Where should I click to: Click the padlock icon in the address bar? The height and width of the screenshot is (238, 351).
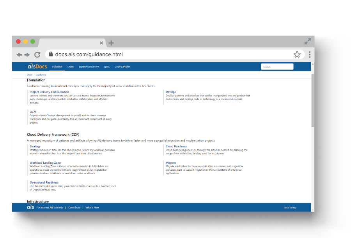51,54
